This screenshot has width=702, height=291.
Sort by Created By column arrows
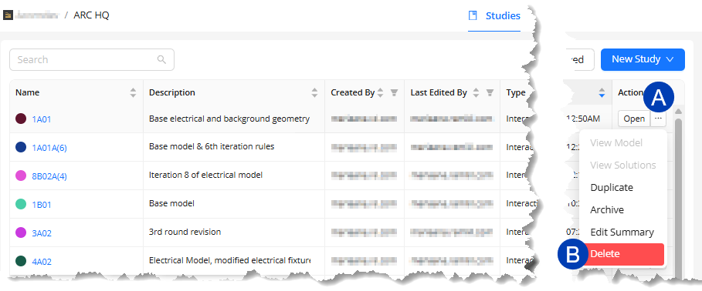(x=381, y=93)
